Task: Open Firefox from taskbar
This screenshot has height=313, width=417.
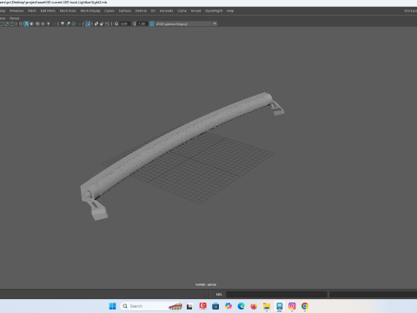Action: click(254, 306)
